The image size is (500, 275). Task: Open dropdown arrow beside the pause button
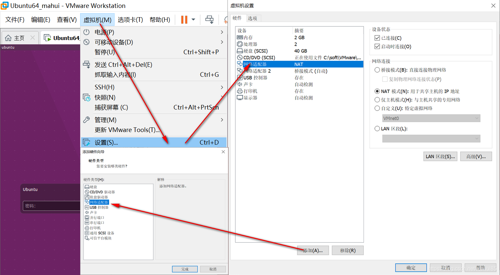(193, 20)
